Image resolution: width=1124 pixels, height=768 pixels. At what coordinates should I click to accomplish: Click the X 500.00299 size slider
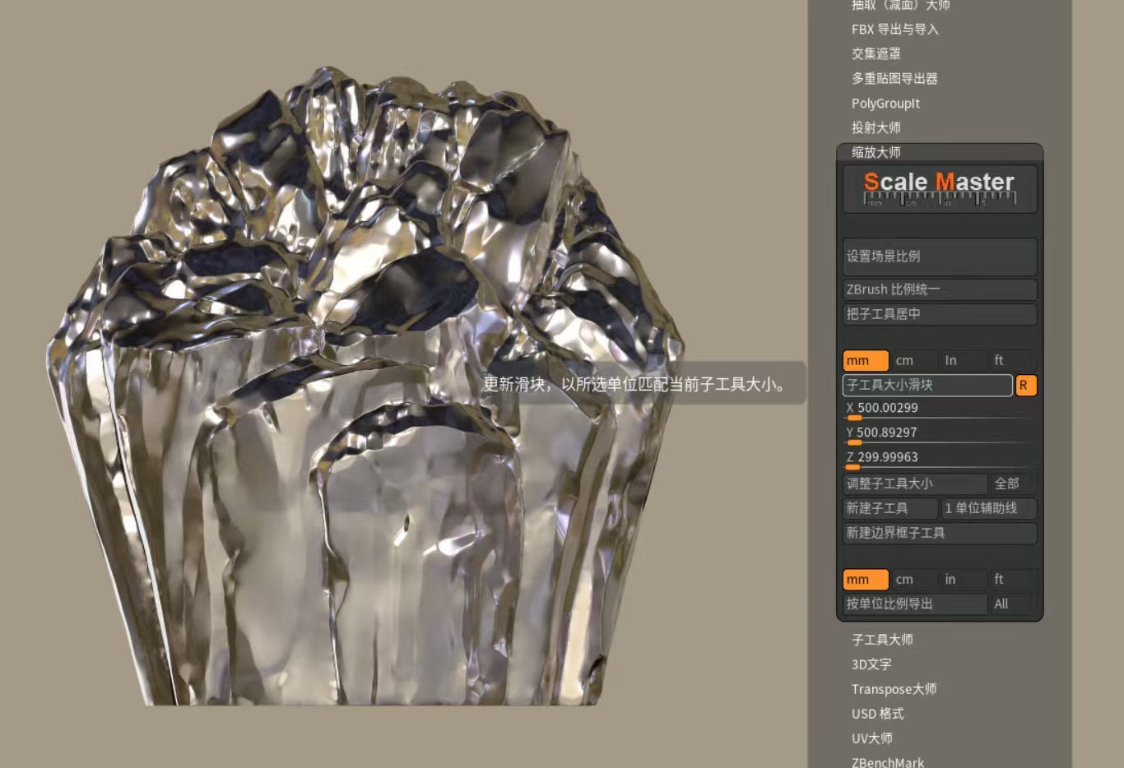coord(939,409)
